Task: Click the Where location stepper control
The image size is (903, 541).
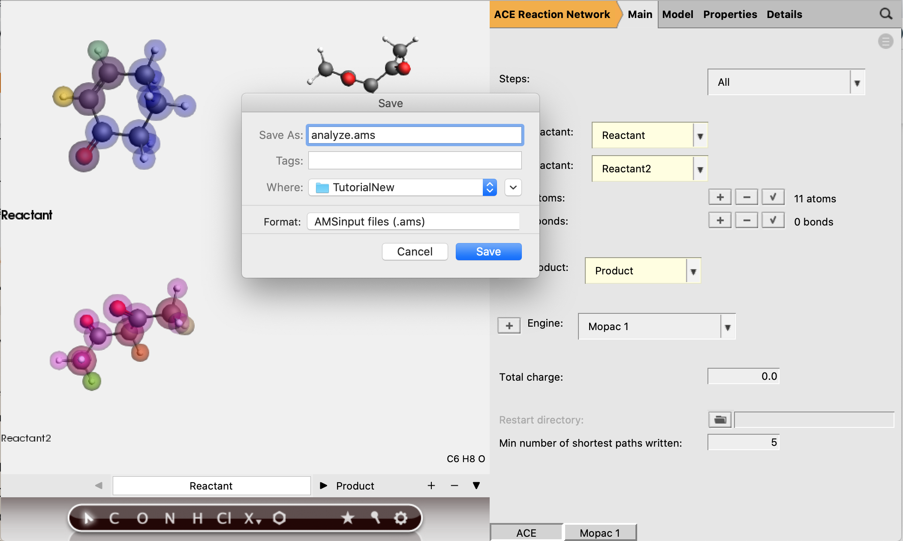Action: coord(489,187)
